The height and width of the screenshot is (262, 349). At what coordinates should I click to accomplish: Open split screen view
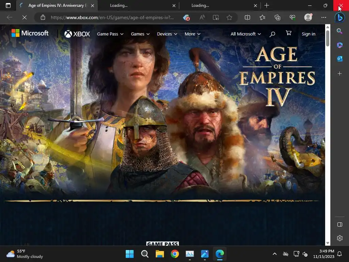point(247,17)
